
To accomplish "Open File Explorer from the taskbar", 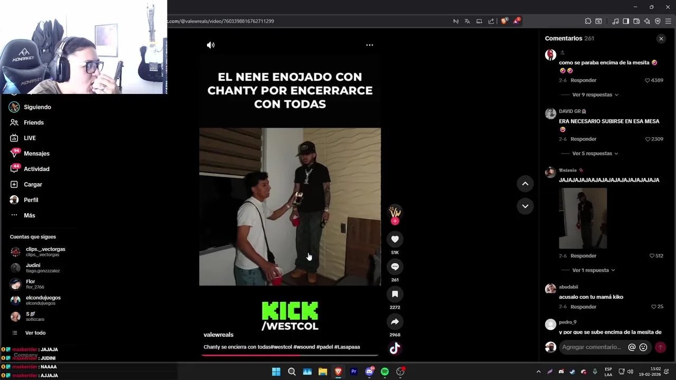I will click(323, 372).
